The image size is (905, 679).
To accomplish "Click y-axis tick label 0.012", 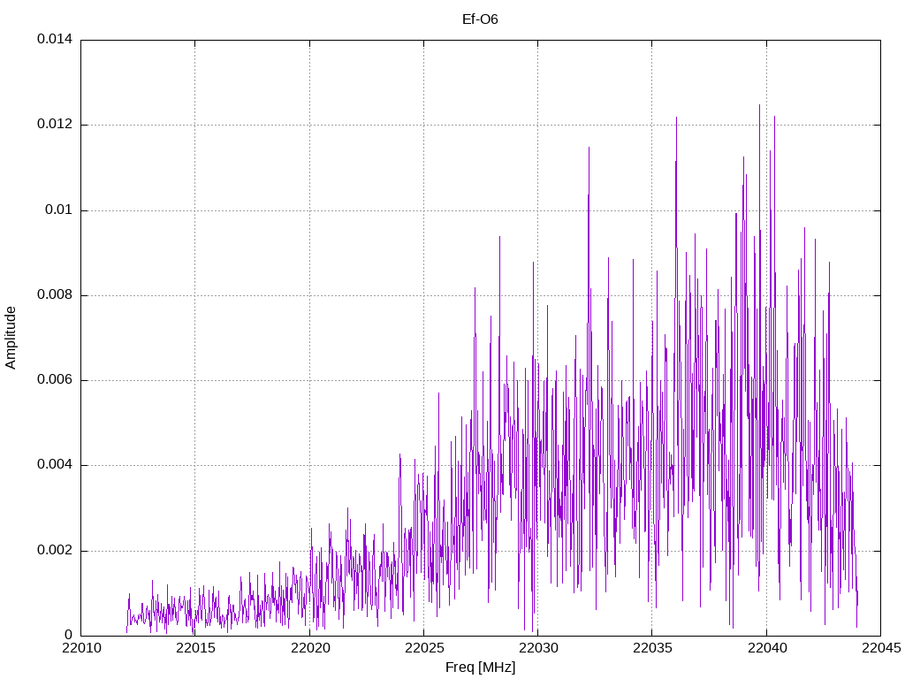I will 55,124.
